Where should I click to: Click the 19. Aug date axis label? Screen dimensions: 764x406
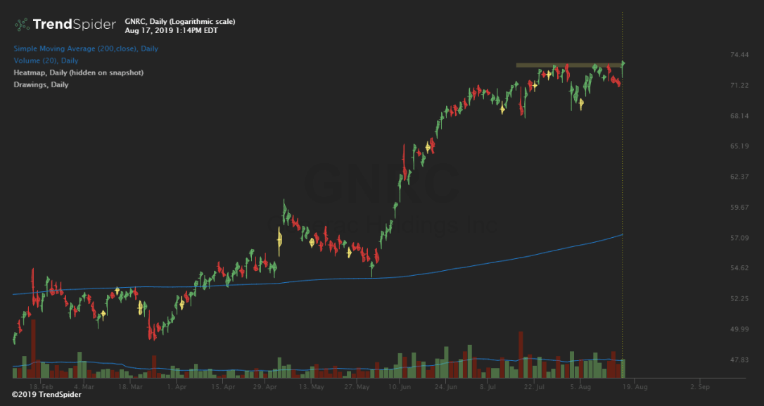[x=638, y=386]
